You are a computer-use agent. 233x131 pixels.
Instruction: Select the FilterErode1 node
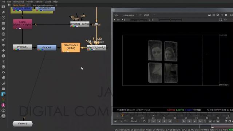[71, 47]
